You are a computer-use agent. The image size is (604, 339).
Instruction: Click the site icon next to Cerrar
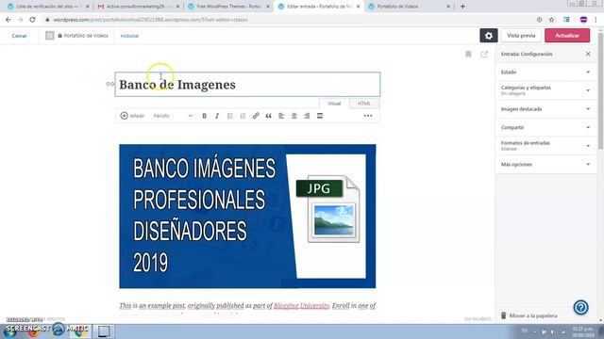coord(50,36)
